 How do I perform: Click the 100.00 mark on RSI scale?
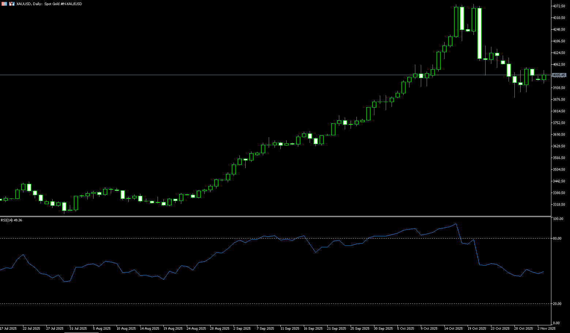(558, 219)
